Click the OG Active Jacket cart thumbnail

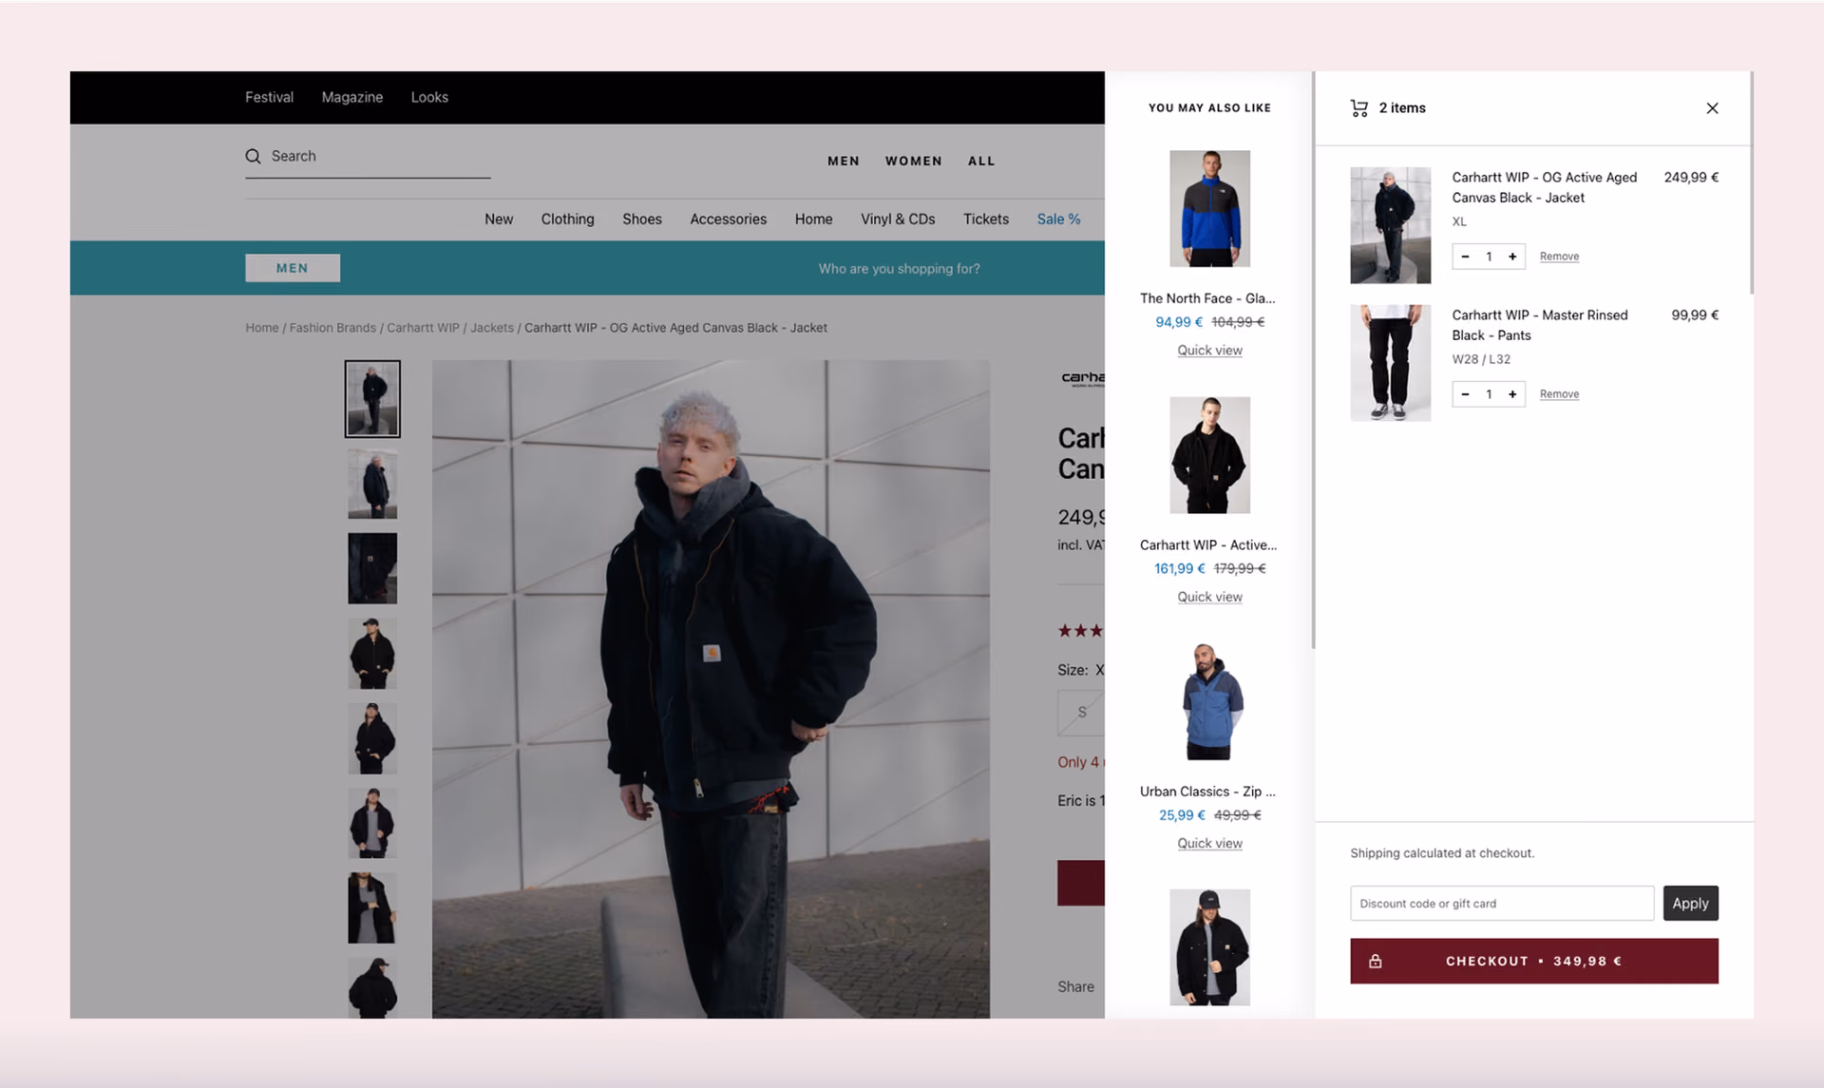tap(1390, 225)
